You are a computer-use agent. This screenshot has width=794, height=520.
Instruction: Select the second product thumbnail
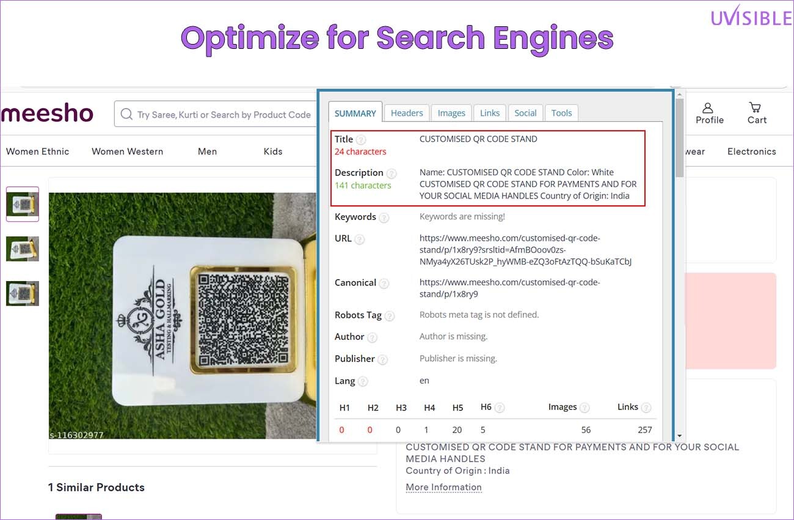[23, 249]
